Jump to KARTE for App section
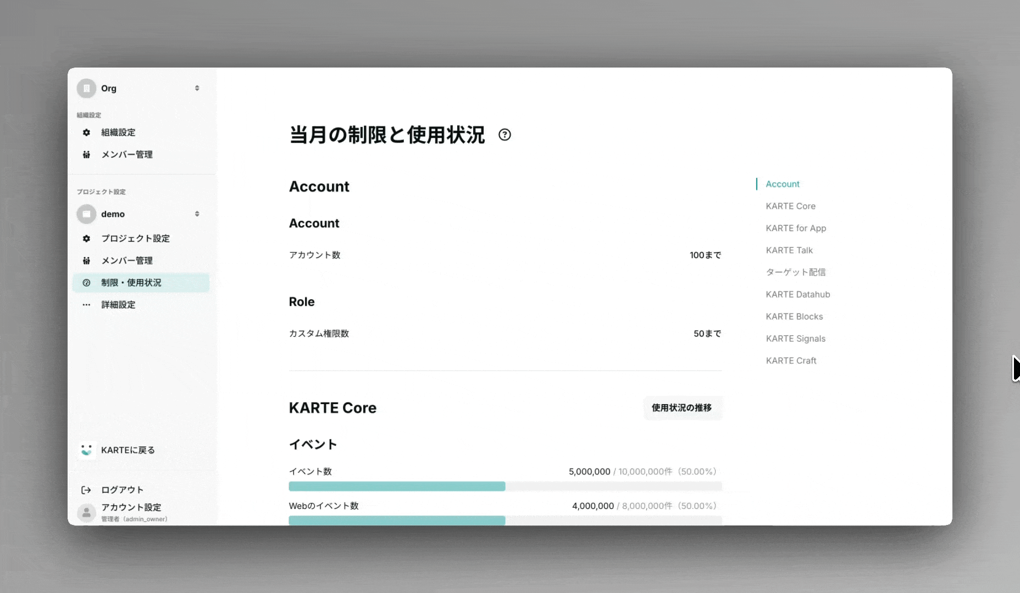This screenshot has height=593, width=1020. pyautogui.click(x=796, y=228)
